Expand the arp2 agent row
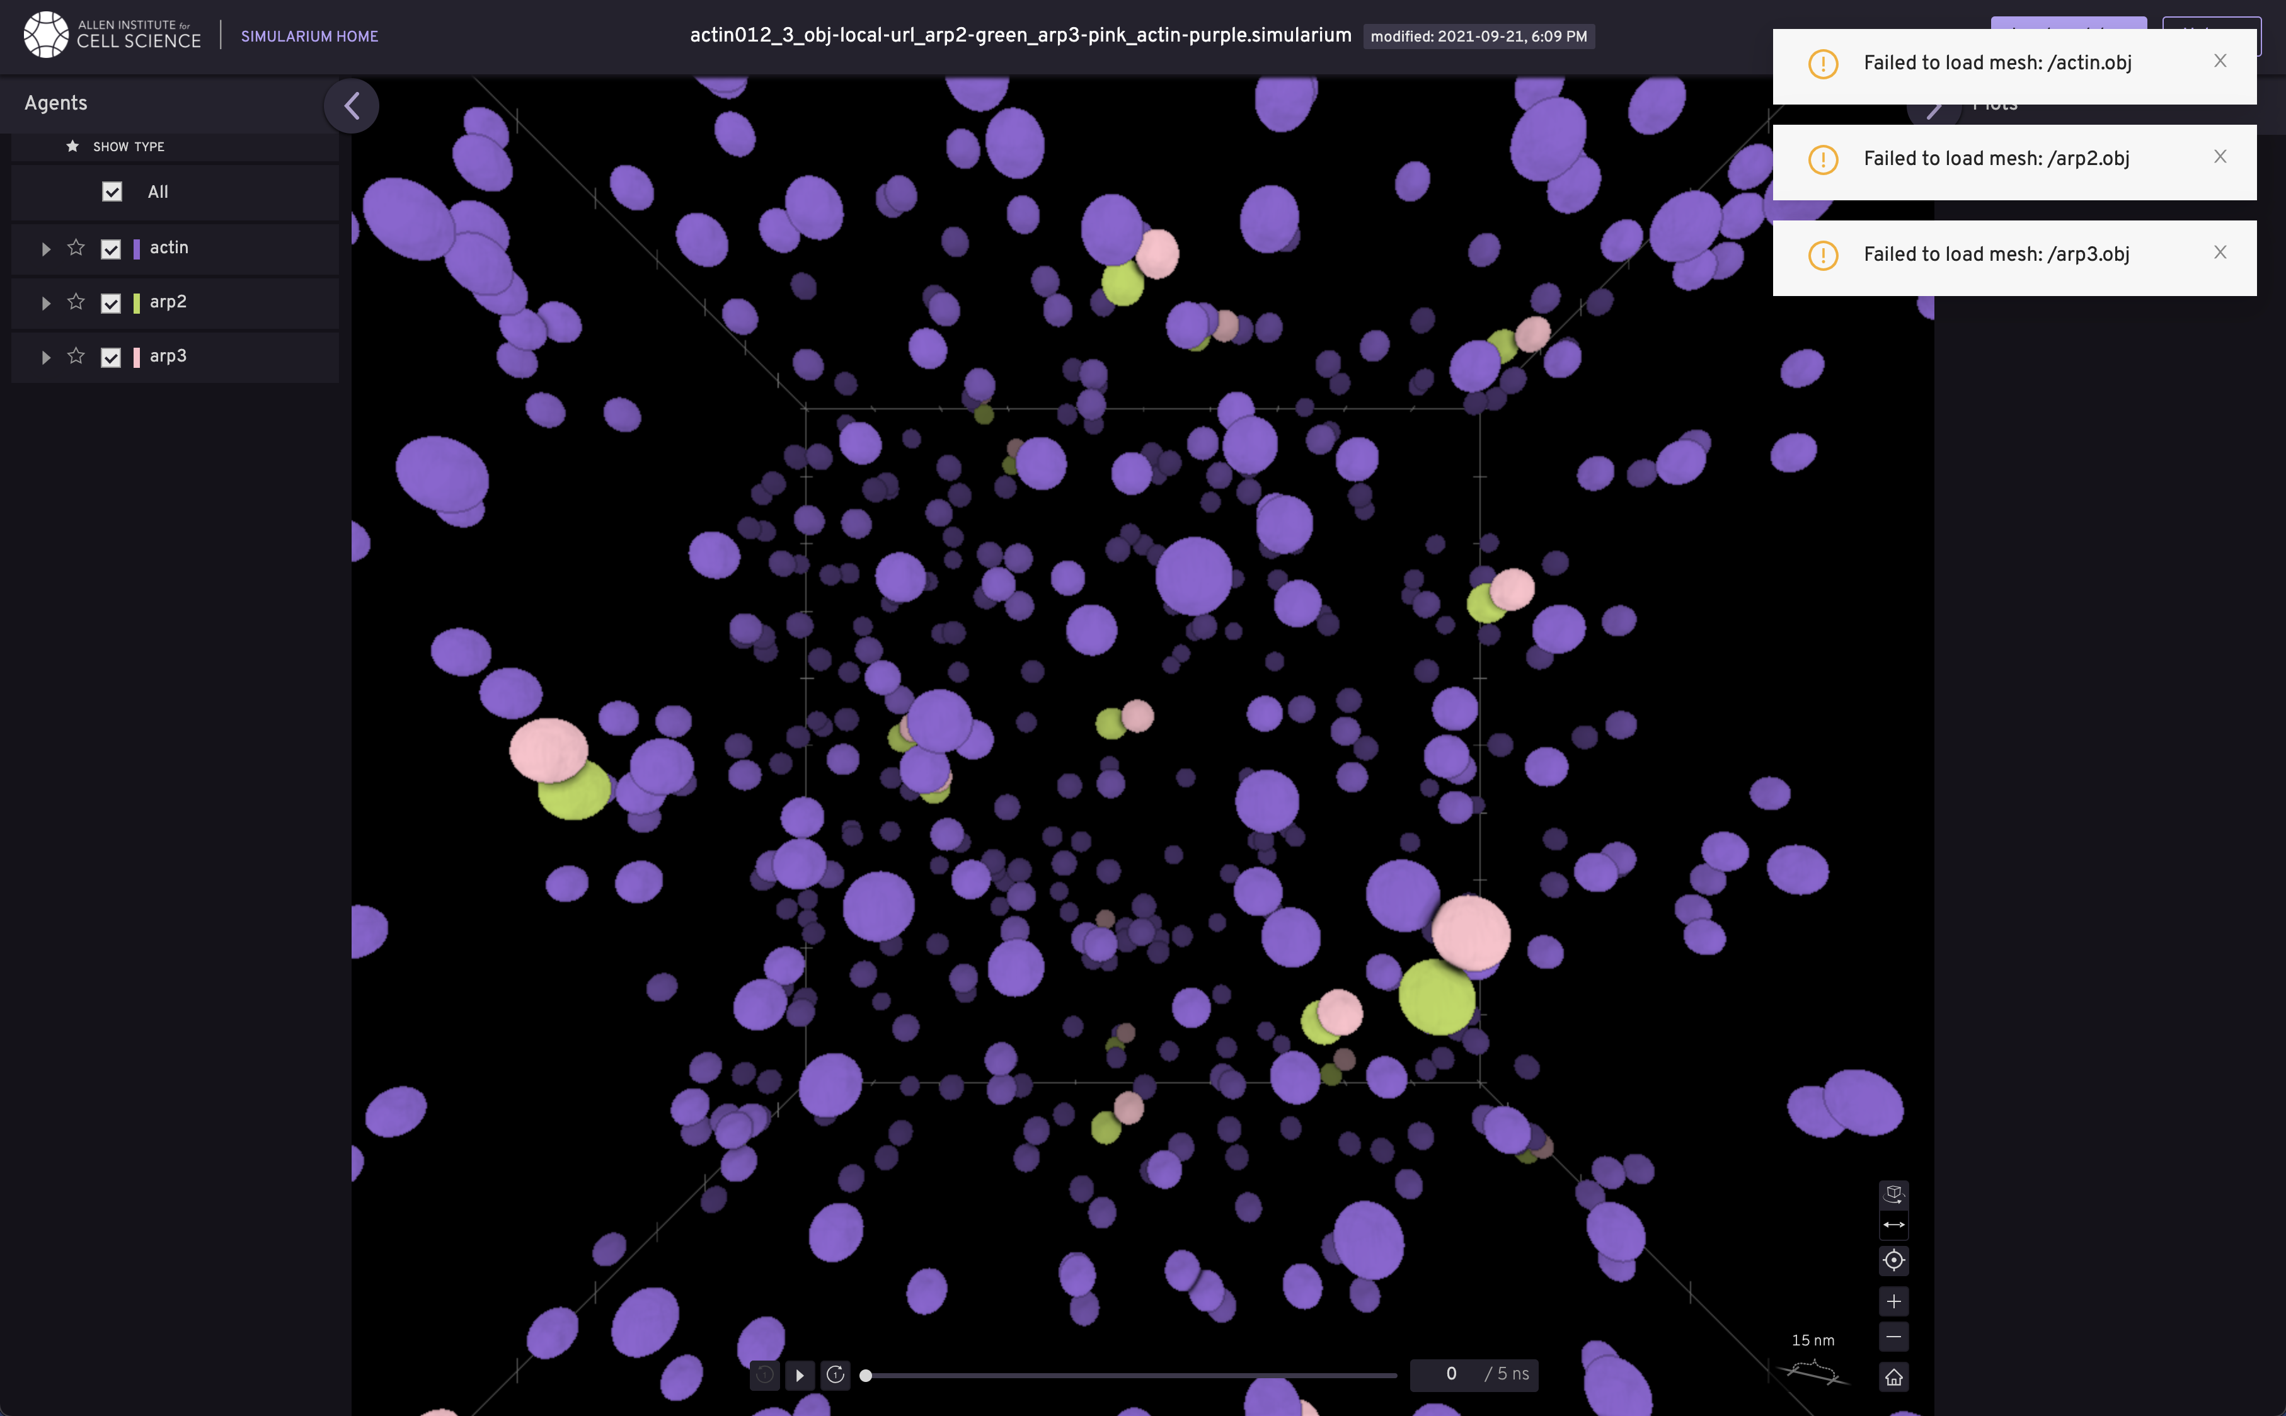Screen dimensions: 2286x1416 pos(46,304)
